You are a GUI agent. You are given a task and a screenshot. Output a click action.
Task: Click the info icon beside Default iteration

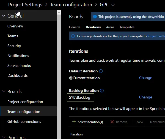101,71
